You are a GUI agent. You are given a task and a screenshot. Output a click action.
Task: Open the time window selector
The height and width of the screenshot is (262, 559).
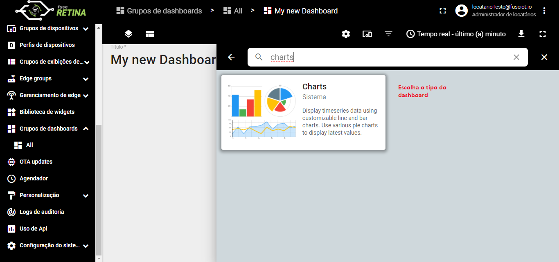pyautogui.click(x=456, y=34)
